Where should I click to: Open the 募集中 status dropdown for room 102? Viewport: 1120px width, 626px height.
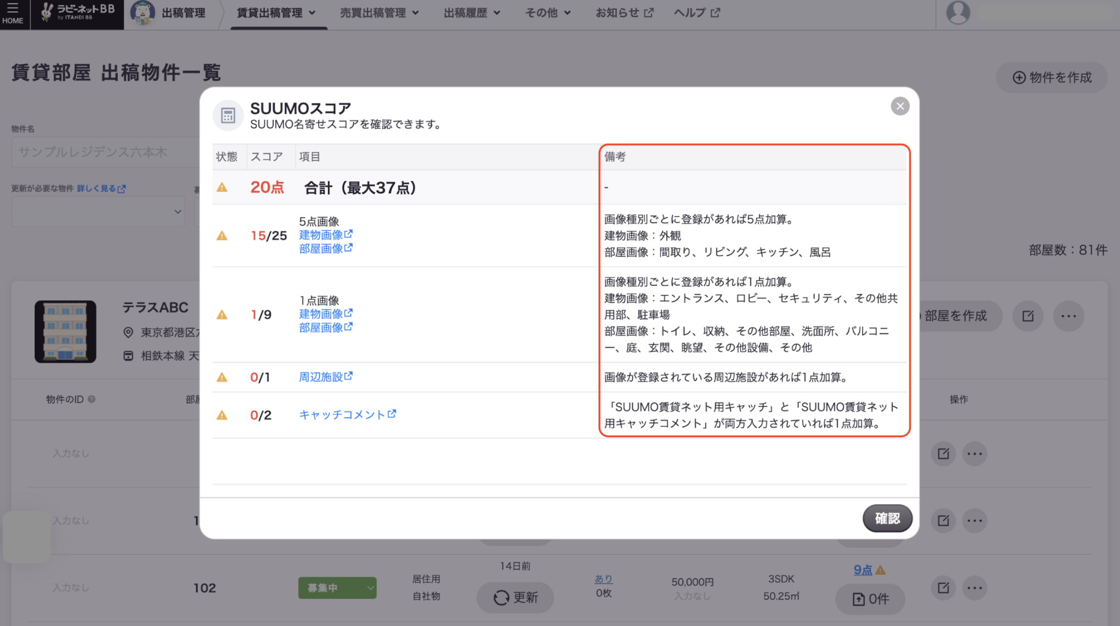337,588
